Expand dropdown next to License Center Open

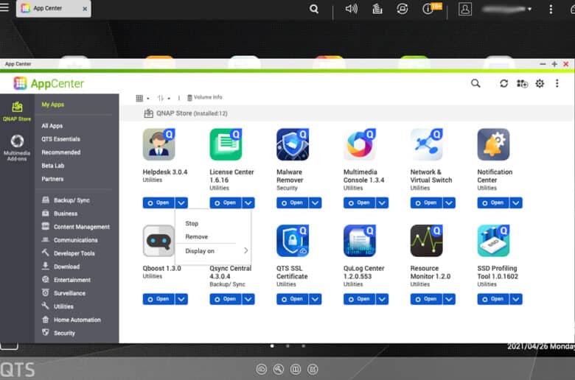pyautogui.click(x=248, y=203)
